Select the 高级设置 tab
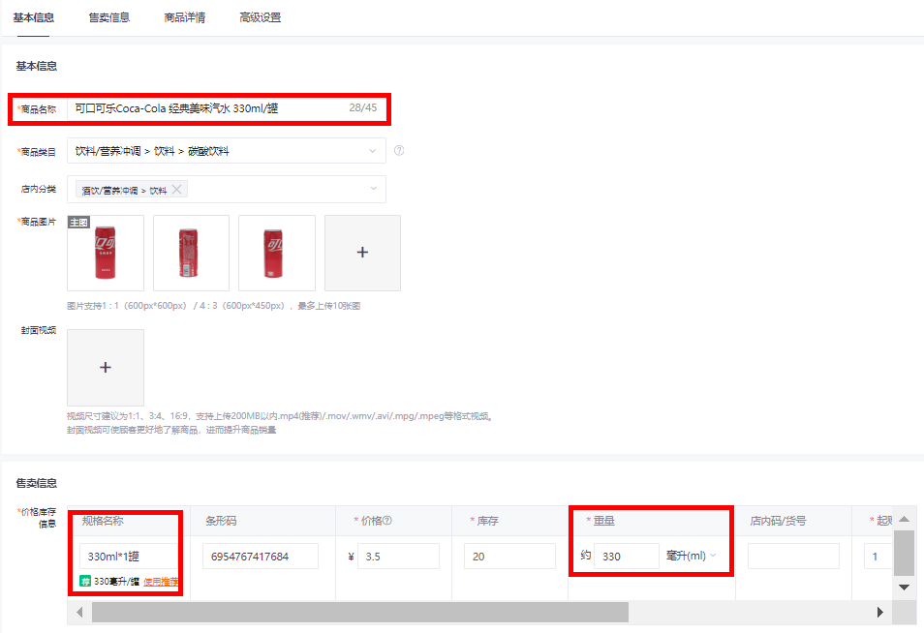924x633 pixels. 260,17
